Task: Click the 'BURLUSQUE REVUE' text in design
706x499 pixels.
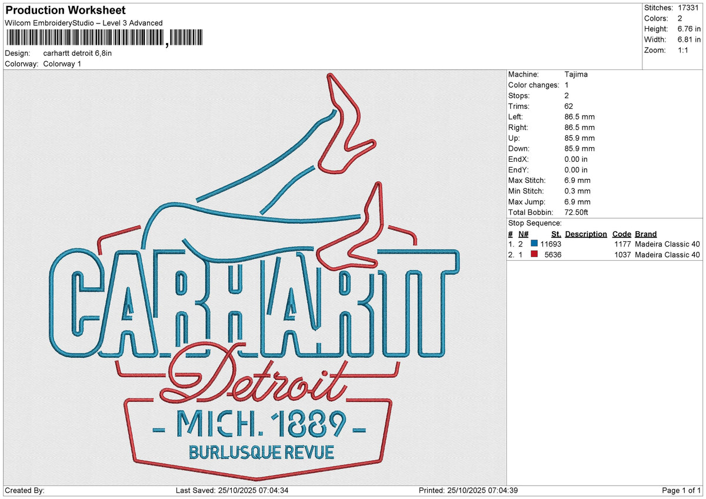Action: [x=261, y=453]
